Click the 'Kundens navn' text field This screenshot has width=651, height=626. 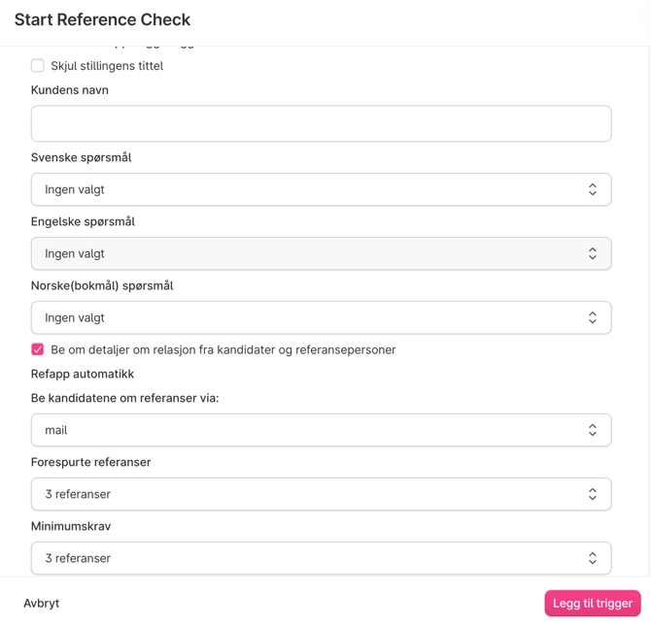coord(321,124)
